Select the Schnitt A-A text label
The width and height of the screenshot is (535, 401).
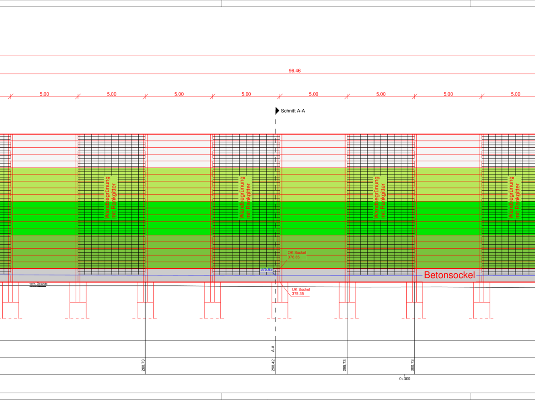[x=293, y=111]
